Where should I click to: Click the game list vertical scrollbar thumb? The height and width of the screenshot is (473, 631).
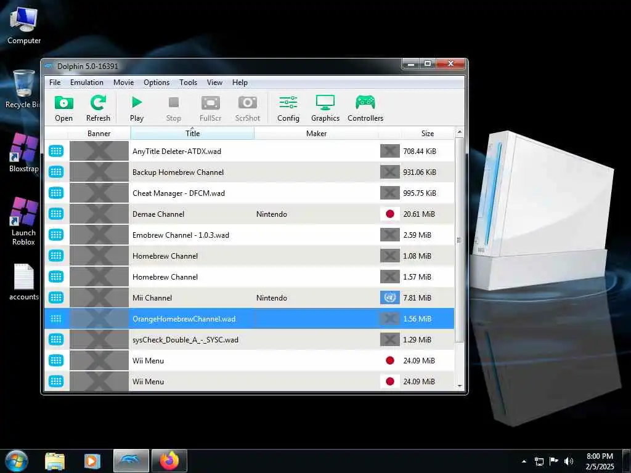click(460, 240)
